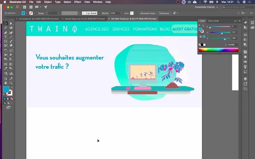Open the 3 pt. Round brush dropdown

[99, 13]
